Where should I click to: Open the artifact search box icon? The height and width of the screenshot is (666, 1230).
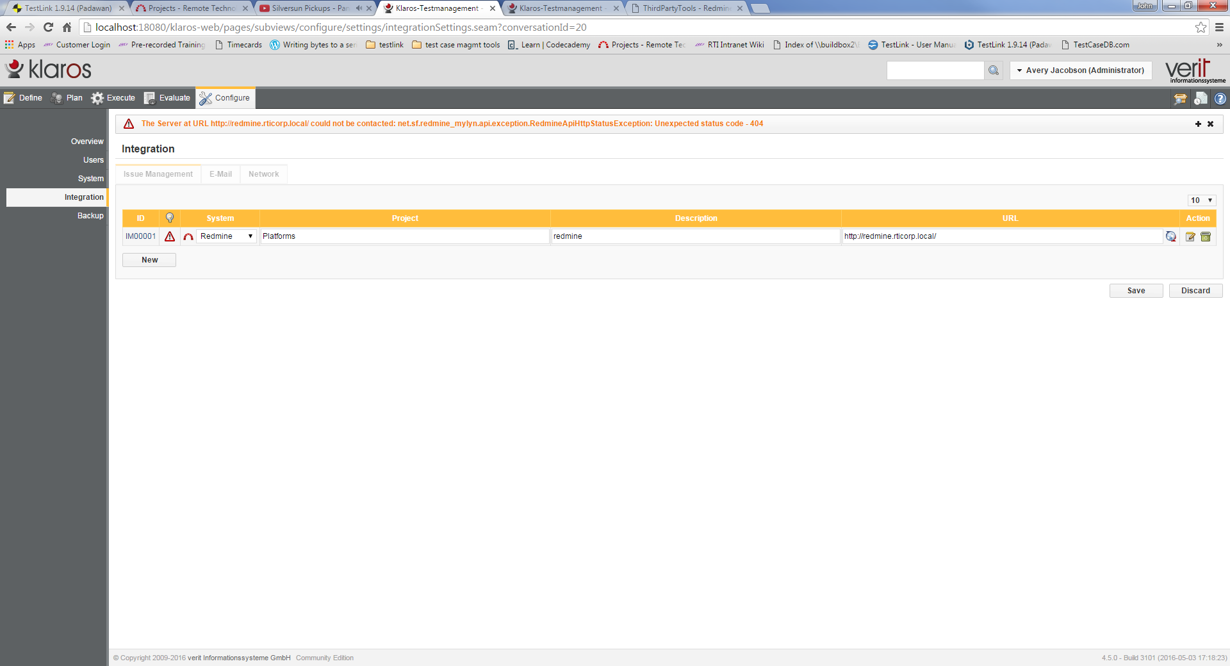(x=1180, y=99)
